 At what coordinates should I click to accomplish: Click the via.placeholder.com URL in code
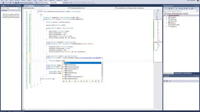(x=88, y=58)
